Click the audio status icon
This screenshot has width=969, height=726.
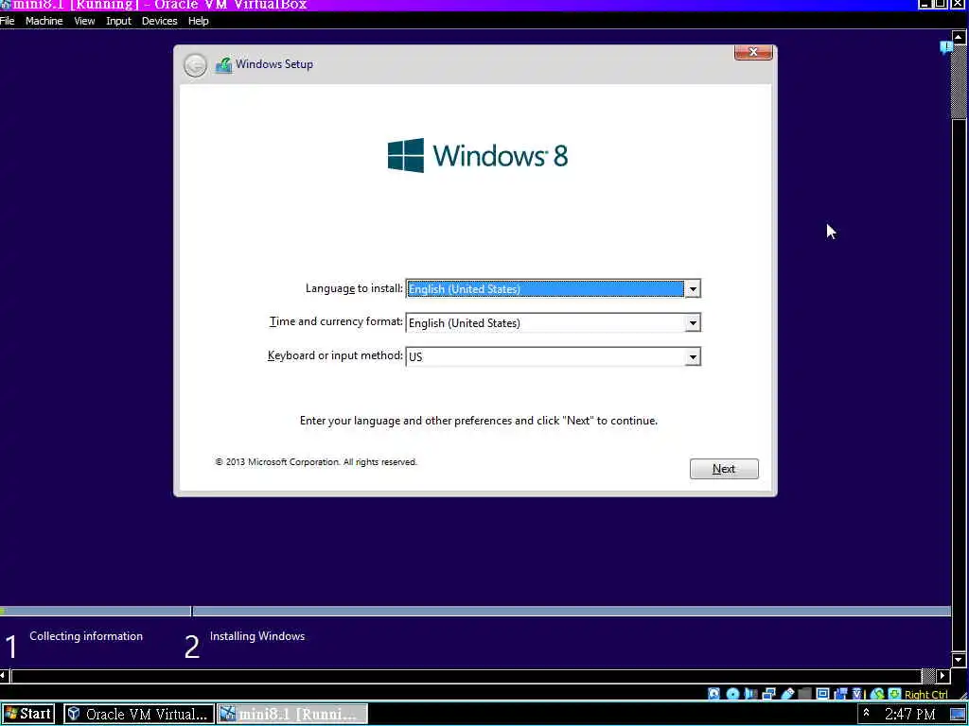[x=750, y=694]
